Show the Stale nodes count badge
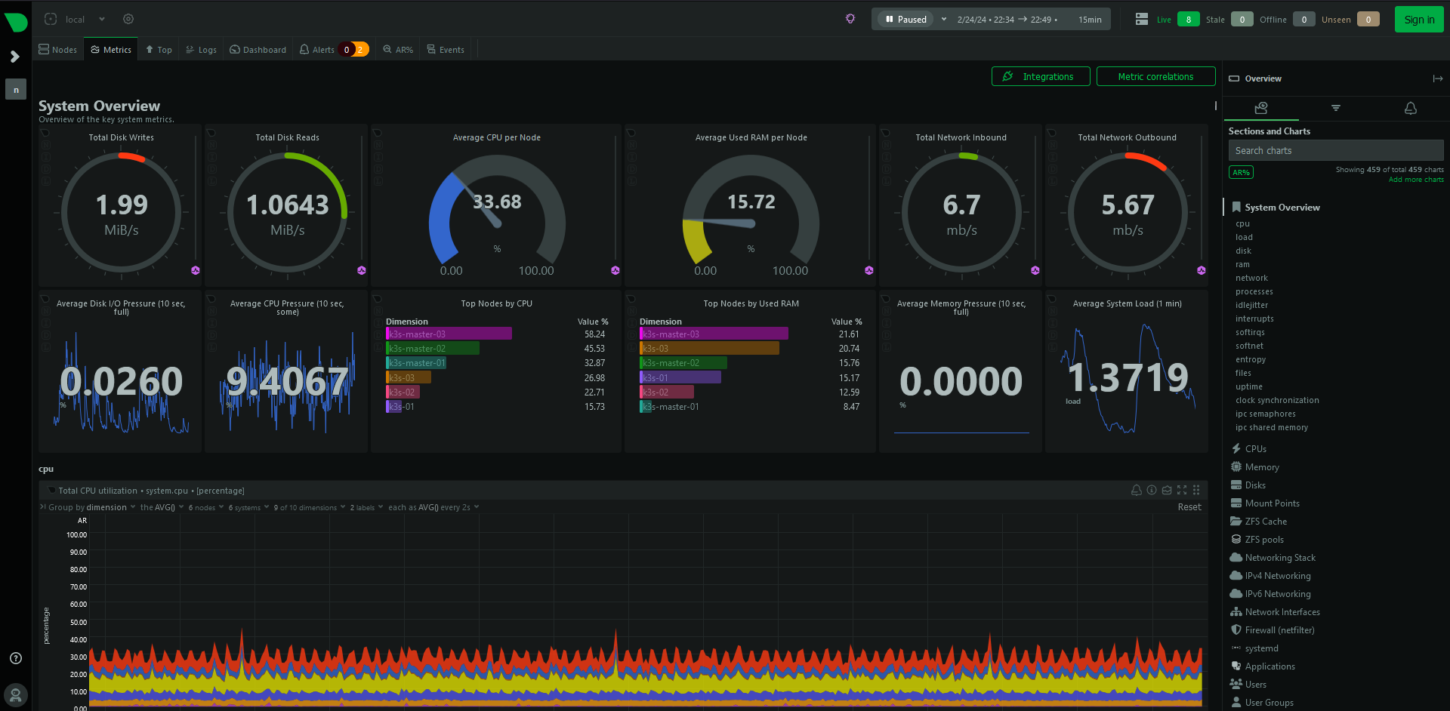1450x711 pixels. click(x=1242, y=20)
